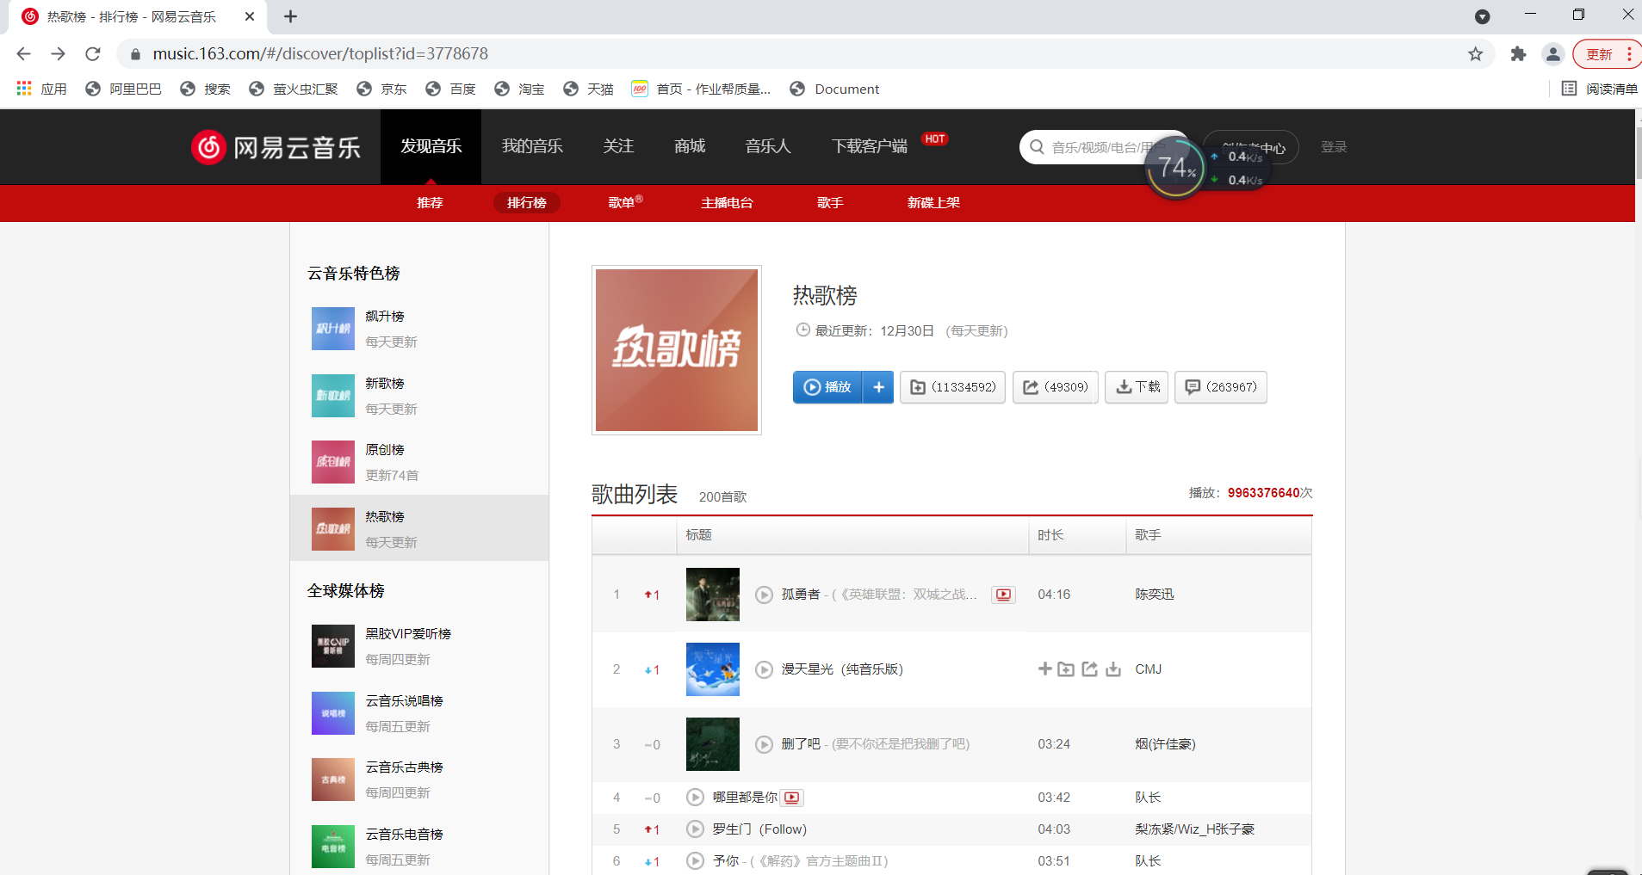Play song 漫天星光 in row 2

764,669
